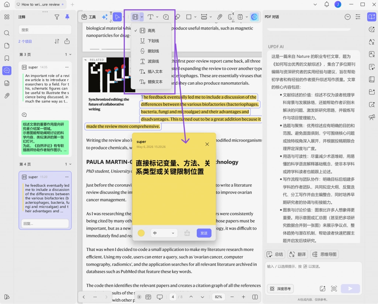The width and height of the screenshot is (378, 304).
Task: Choose 高亮 highlight from dropdown menu
Action: [x=151, y=31]
